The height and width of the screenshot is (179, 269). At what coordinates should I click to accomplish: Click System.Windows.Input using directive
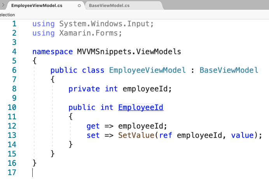pos(106,24)
